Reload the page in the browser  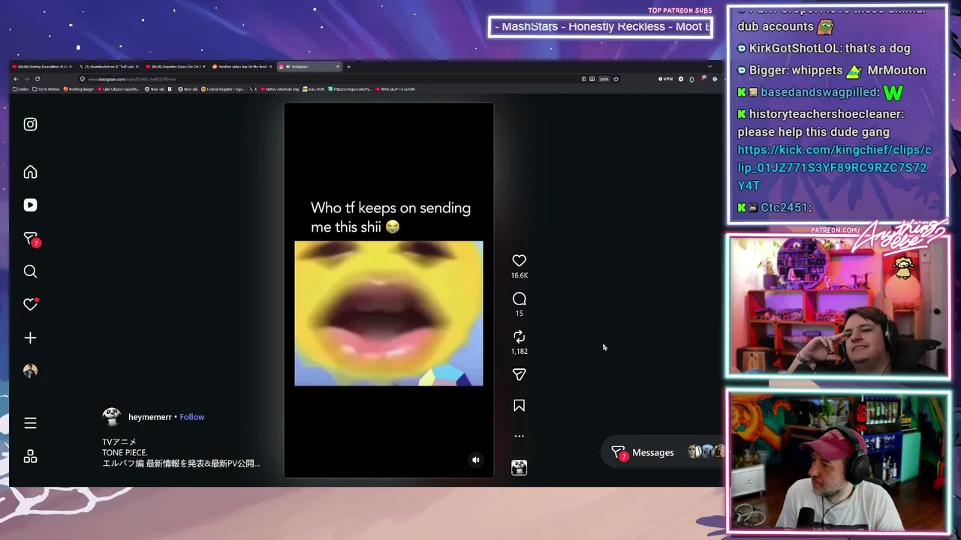tap(37, 79)
